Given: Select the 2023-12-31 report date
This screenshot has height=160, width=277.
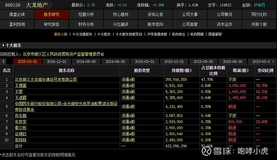Looking at the screenshot, I should point(174,62).
